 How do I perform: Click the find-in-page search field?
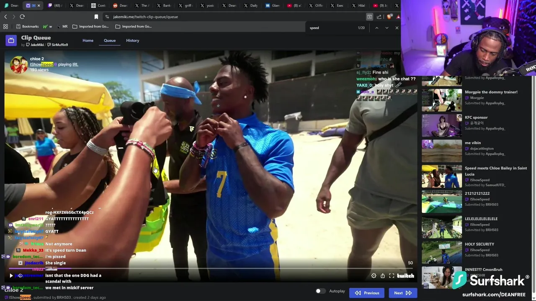click(331, 28)
